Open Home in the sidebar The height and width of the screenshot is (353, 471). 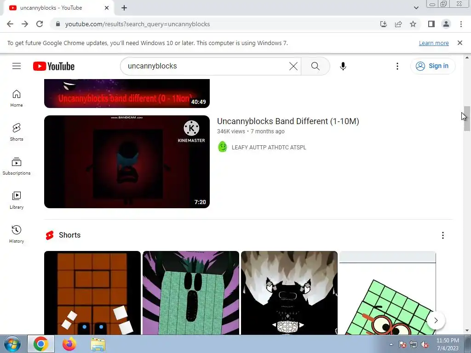tap(17, 98)
